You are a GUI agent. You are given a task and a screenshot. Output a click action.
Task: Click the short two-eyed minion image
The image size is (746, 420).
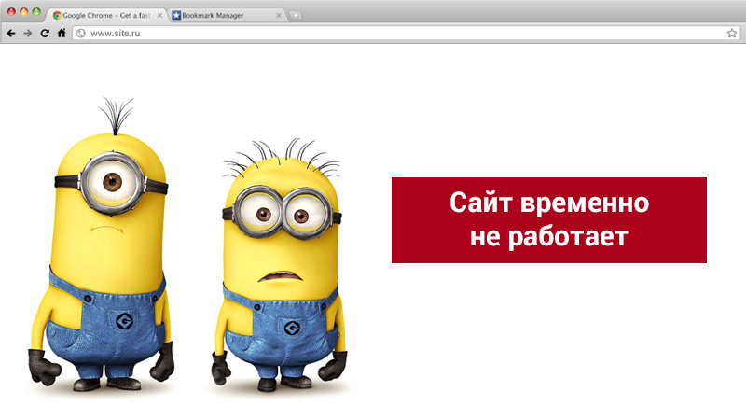tap(280, 267)
